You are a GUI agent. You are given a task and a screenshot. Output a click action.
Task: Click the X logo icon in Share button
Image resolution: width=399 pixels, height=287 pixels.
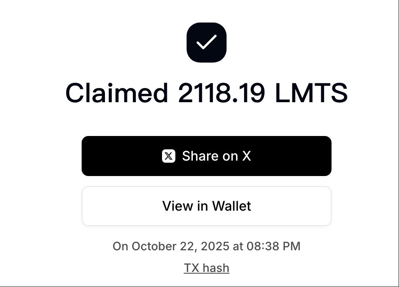coord(168,156)
